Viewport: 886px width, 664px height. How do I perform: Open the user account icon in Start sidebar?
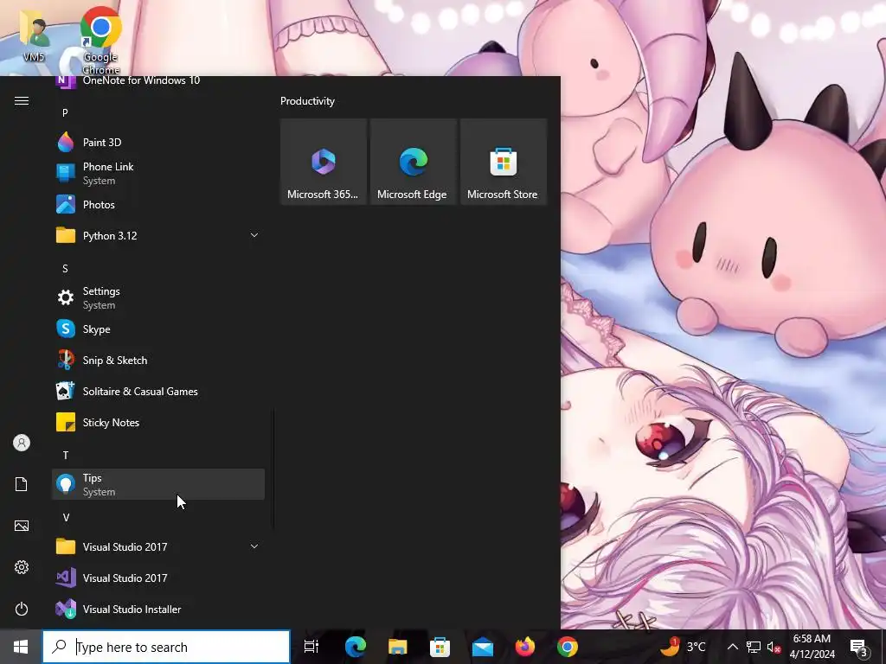pos(22,443)
